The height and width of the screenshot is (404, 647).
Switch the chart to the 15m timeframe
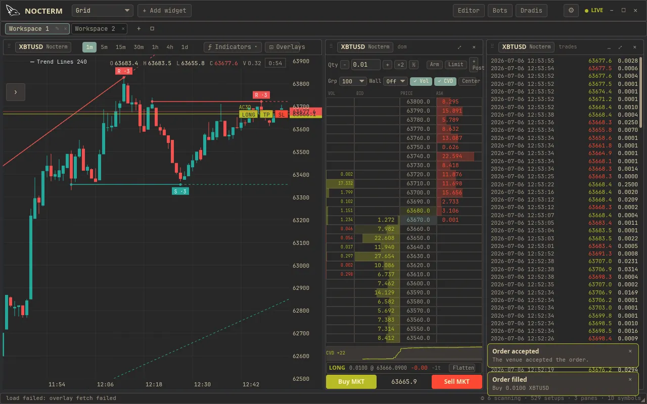[120, 47]
